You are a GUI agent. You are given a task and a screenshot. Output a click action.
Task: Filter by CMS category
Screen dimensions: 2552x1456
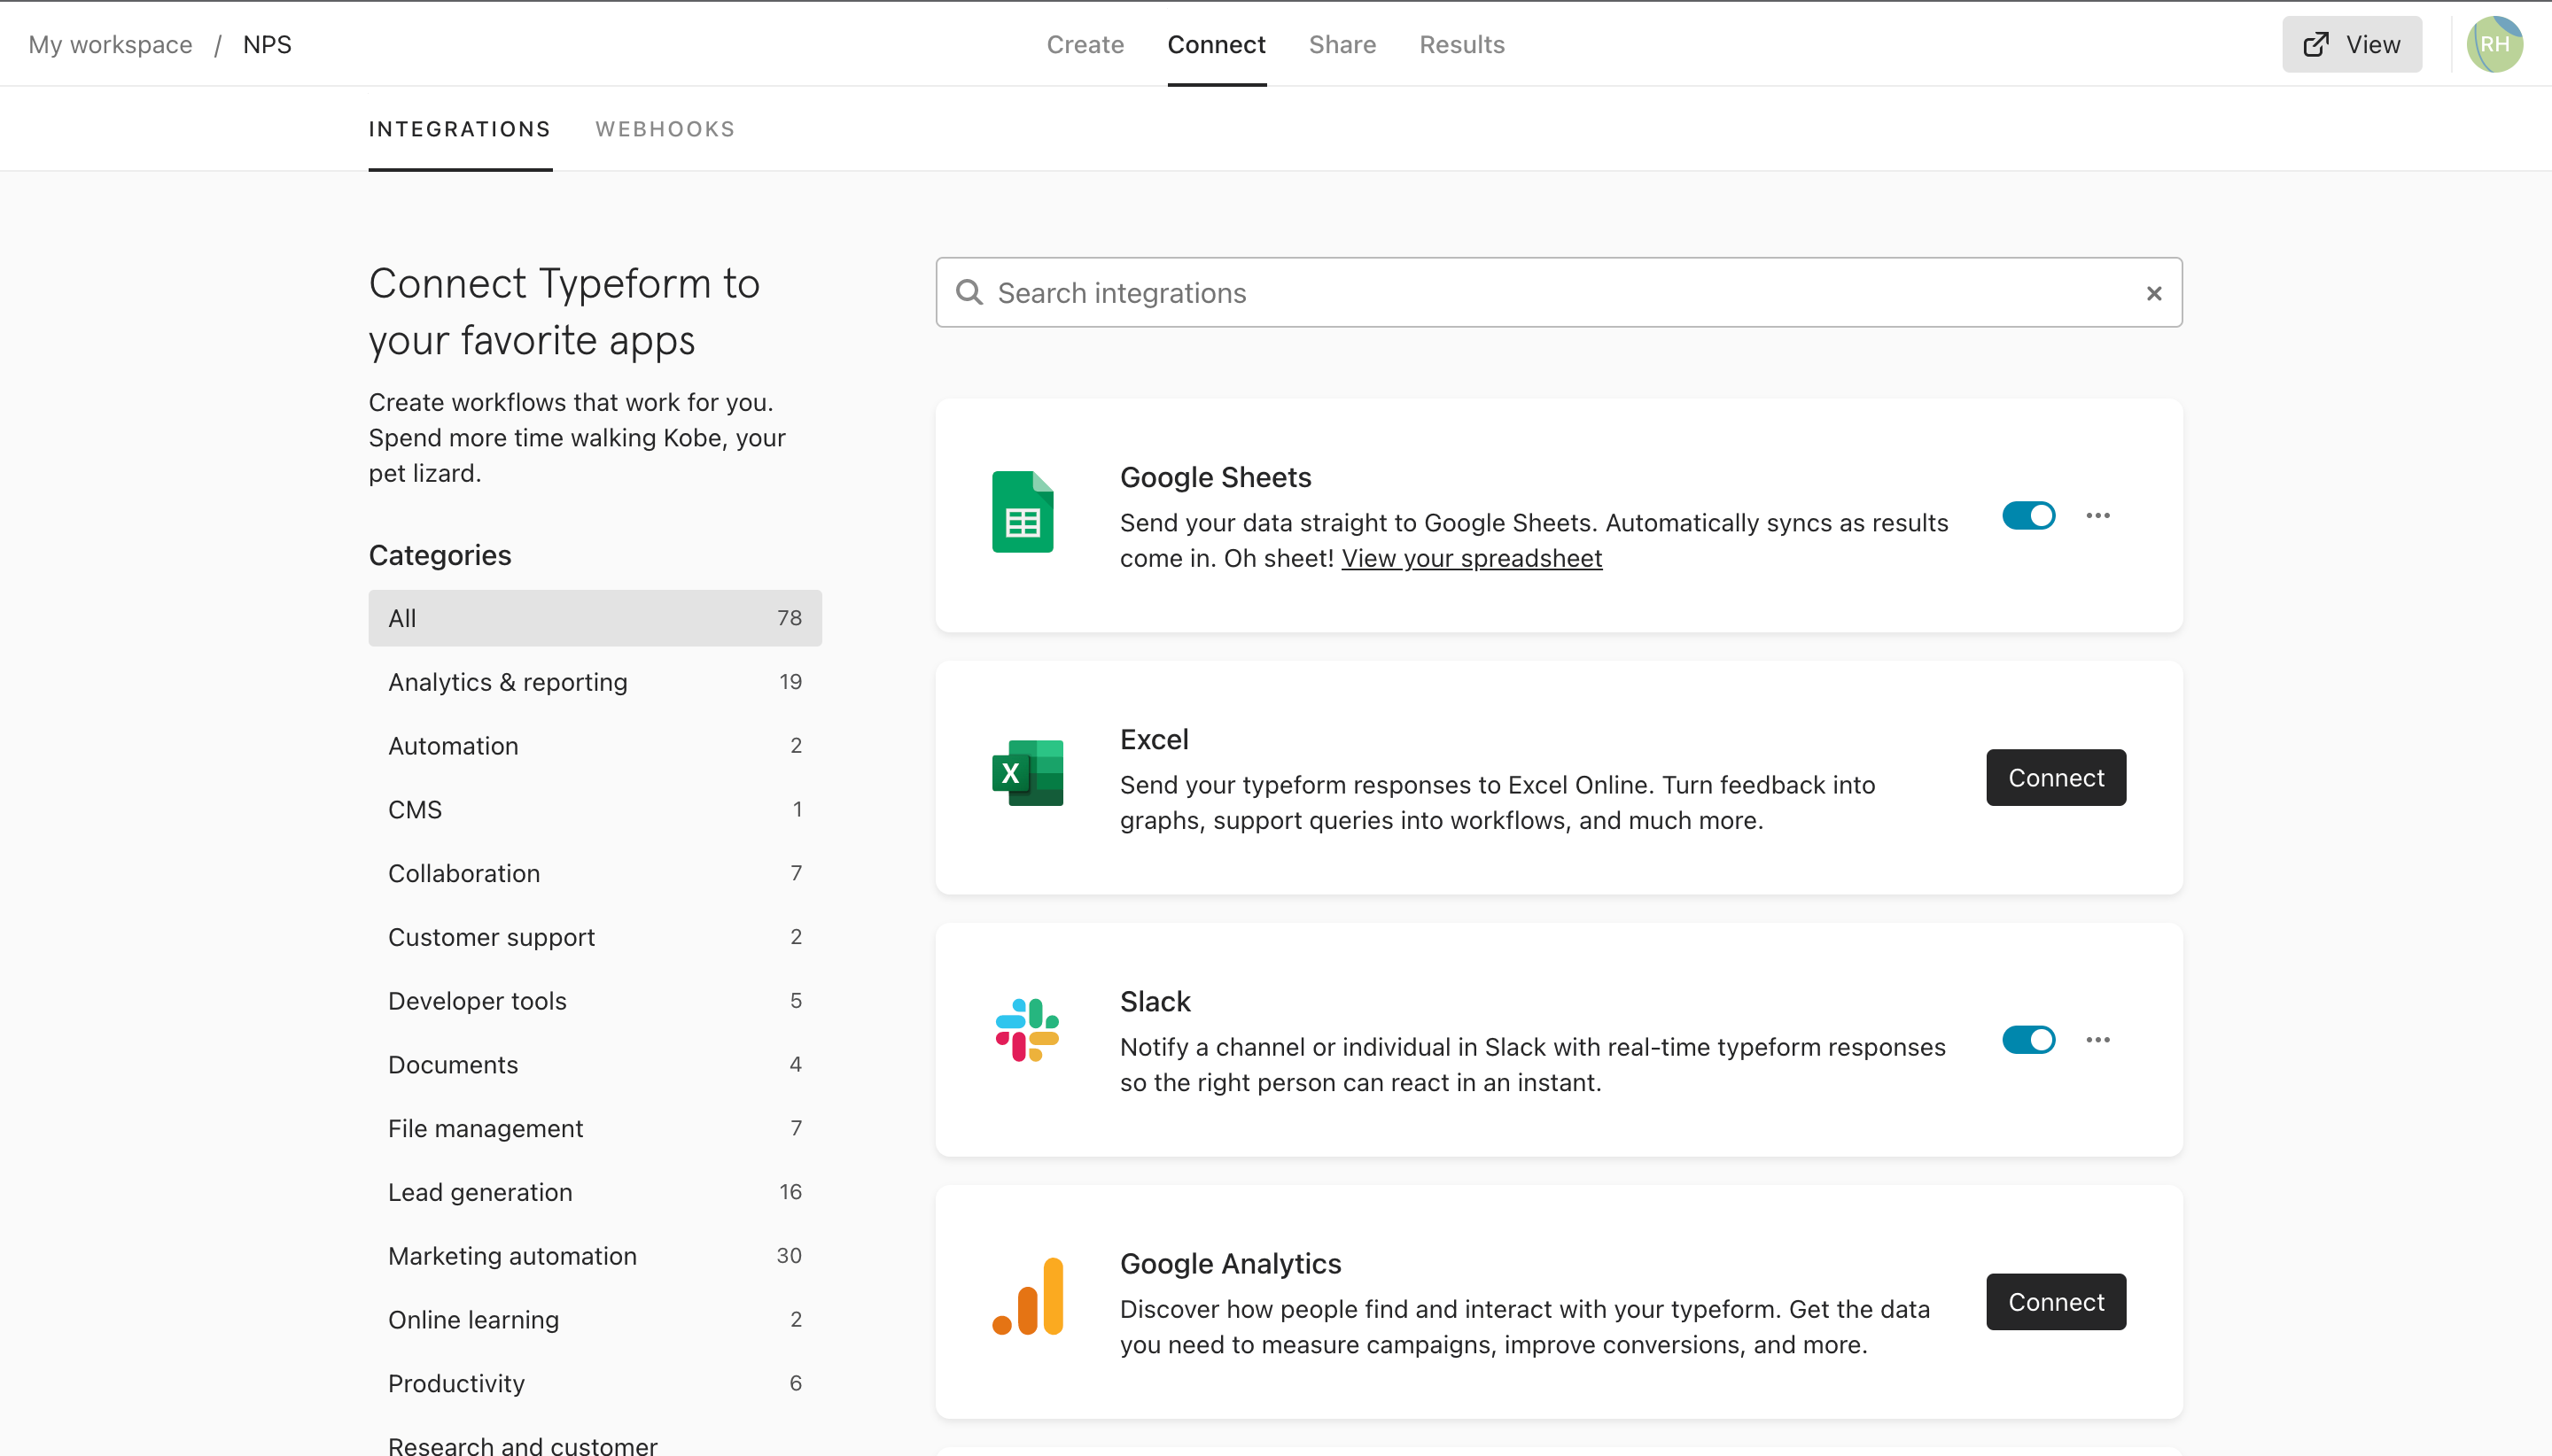[595, 809]
